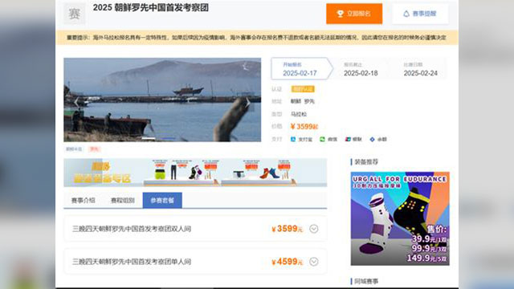This screenshot has height=289, width=514.
Task: Switch to the 赛事介绍 tab
Action: coord(84,200)
